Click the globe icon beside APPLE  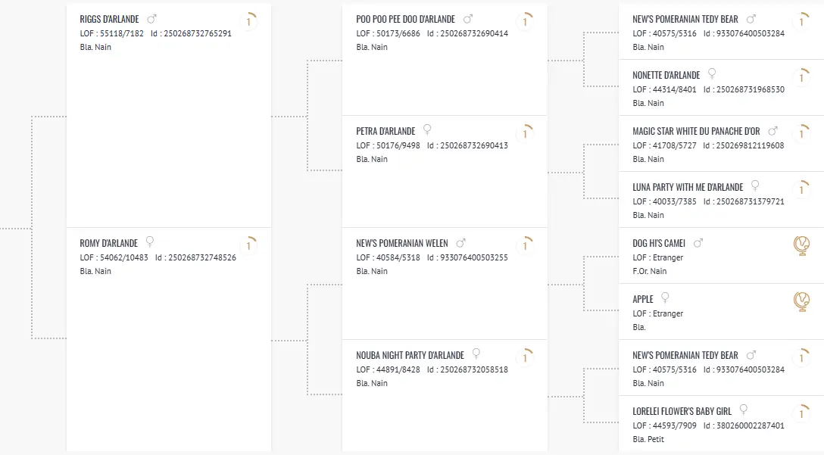tap(801, 301)
